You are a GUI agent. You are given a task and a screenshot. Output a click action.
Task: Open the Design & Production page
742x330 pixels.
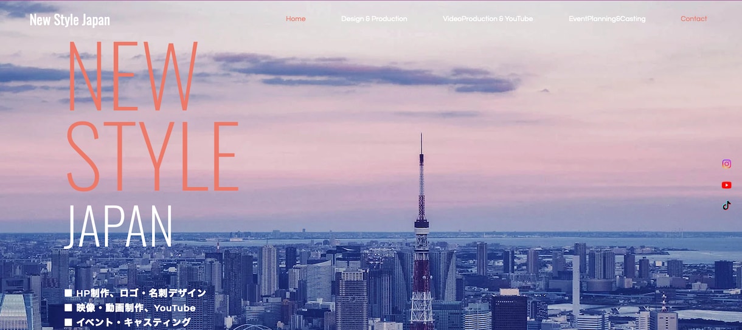tap(374, 19)
